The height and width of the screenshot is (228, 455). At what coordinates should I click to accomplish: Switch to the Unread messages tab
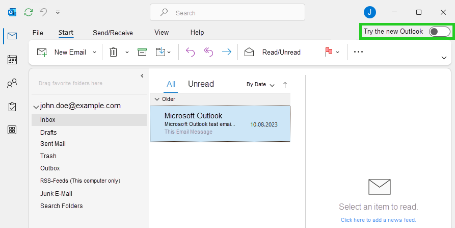(x=201, y=84)
